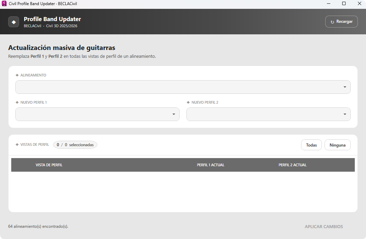Click the Actualización masiva de guitarras heading
Screen dimensions: 366x239
click(x=62, y=48)
